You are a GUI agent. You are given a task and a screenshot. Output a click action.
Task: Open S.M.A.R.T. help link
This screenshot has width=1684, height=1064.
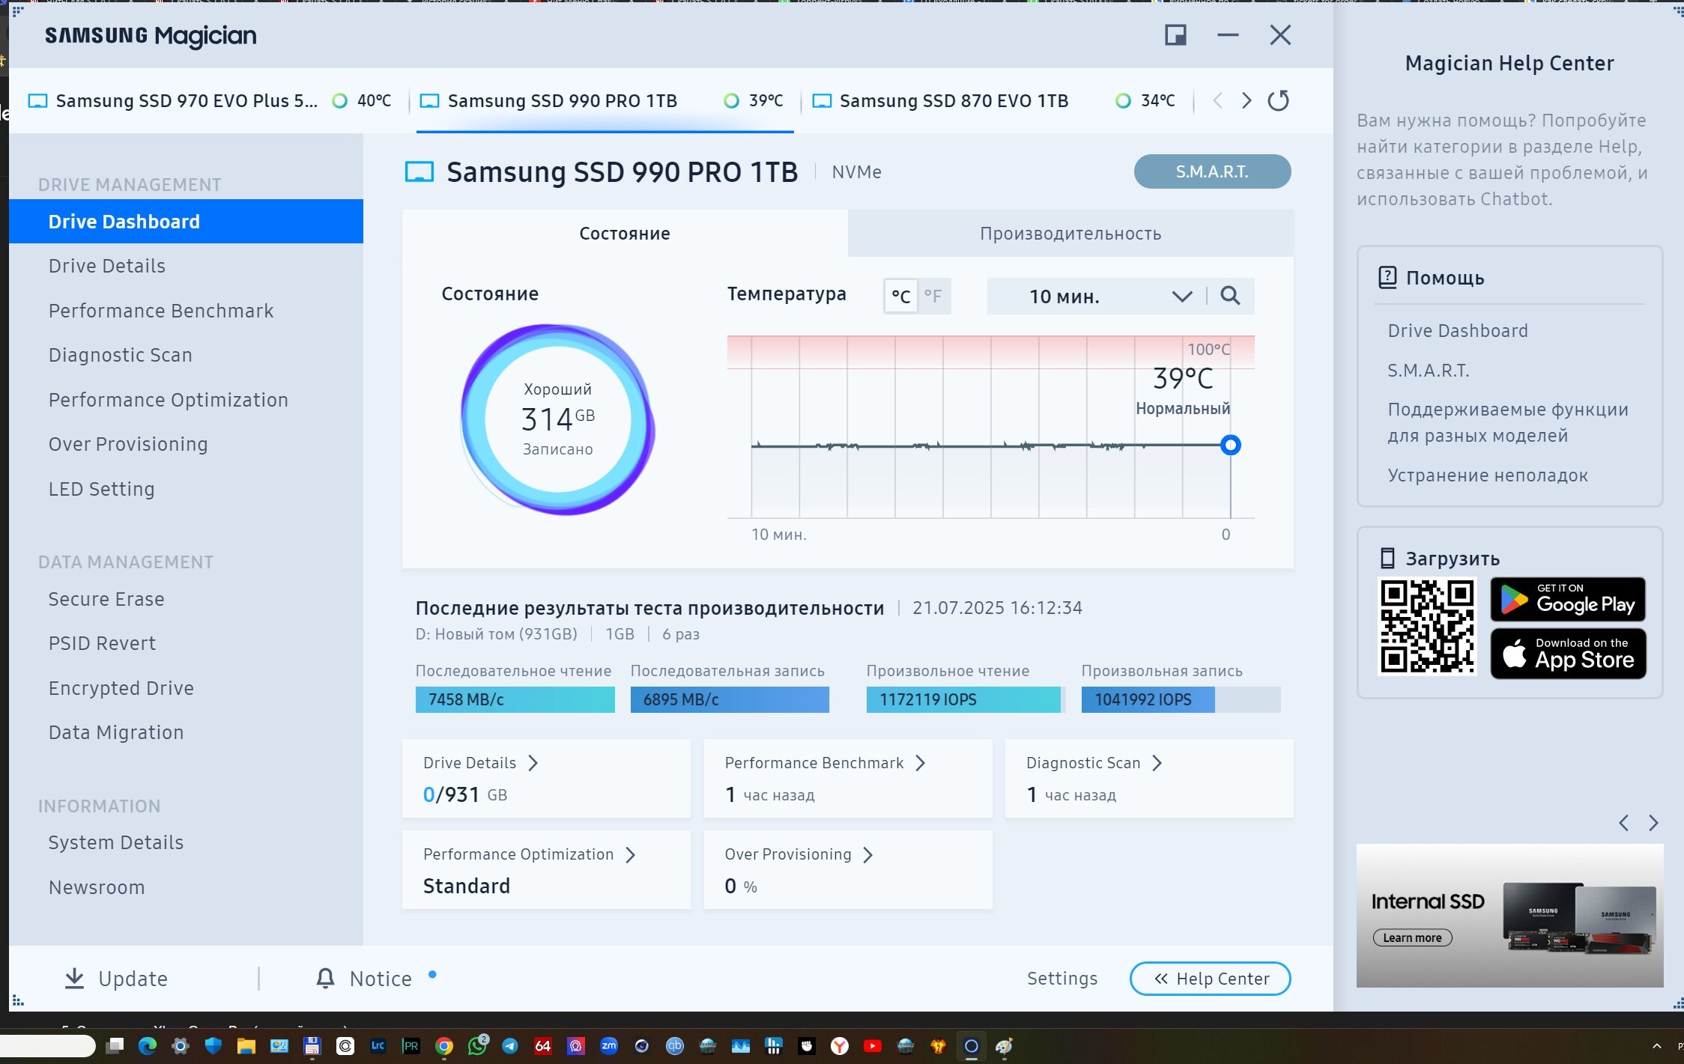point(1429,371)
